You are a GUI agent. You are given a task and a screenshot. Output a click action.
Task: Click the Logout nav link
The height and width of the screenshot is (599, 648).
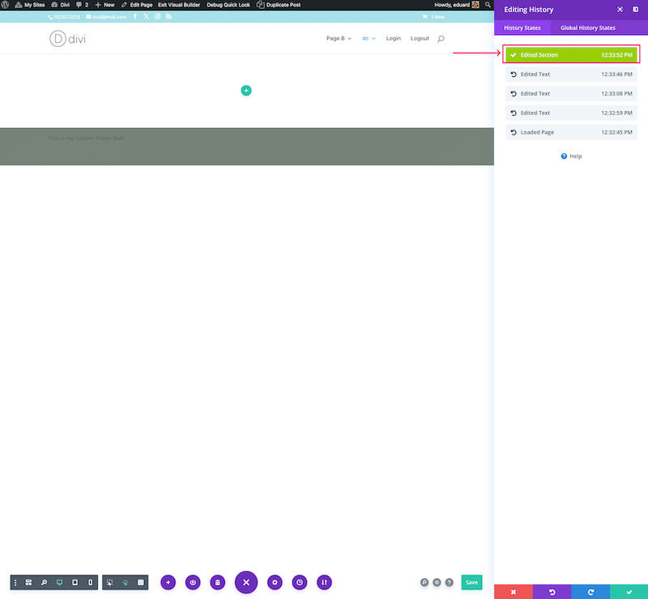coord(420,38)
